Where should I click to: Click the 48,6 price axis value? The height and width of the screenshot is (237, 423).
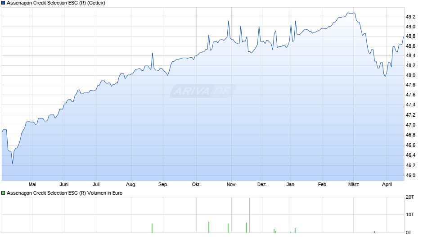coord(410,46)
